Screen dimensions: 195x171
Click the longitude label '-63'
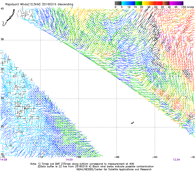[x=155, y=157]
